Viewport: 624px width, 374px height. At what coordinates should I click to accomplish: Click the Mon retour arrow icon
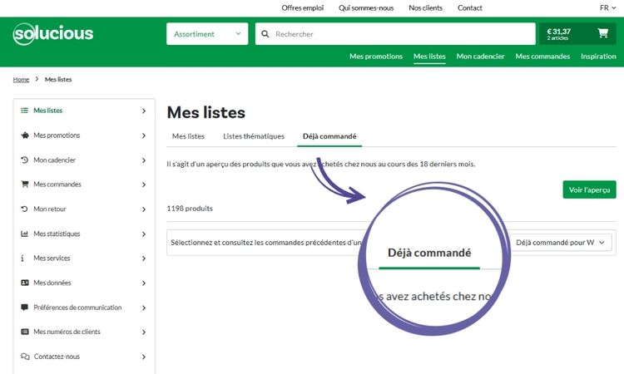pyautogui.click(x=25, y=209)
